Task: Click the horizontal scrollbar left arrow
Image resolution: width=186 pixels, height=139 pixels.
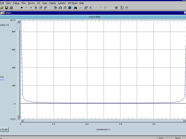Action: pos(22,121)
